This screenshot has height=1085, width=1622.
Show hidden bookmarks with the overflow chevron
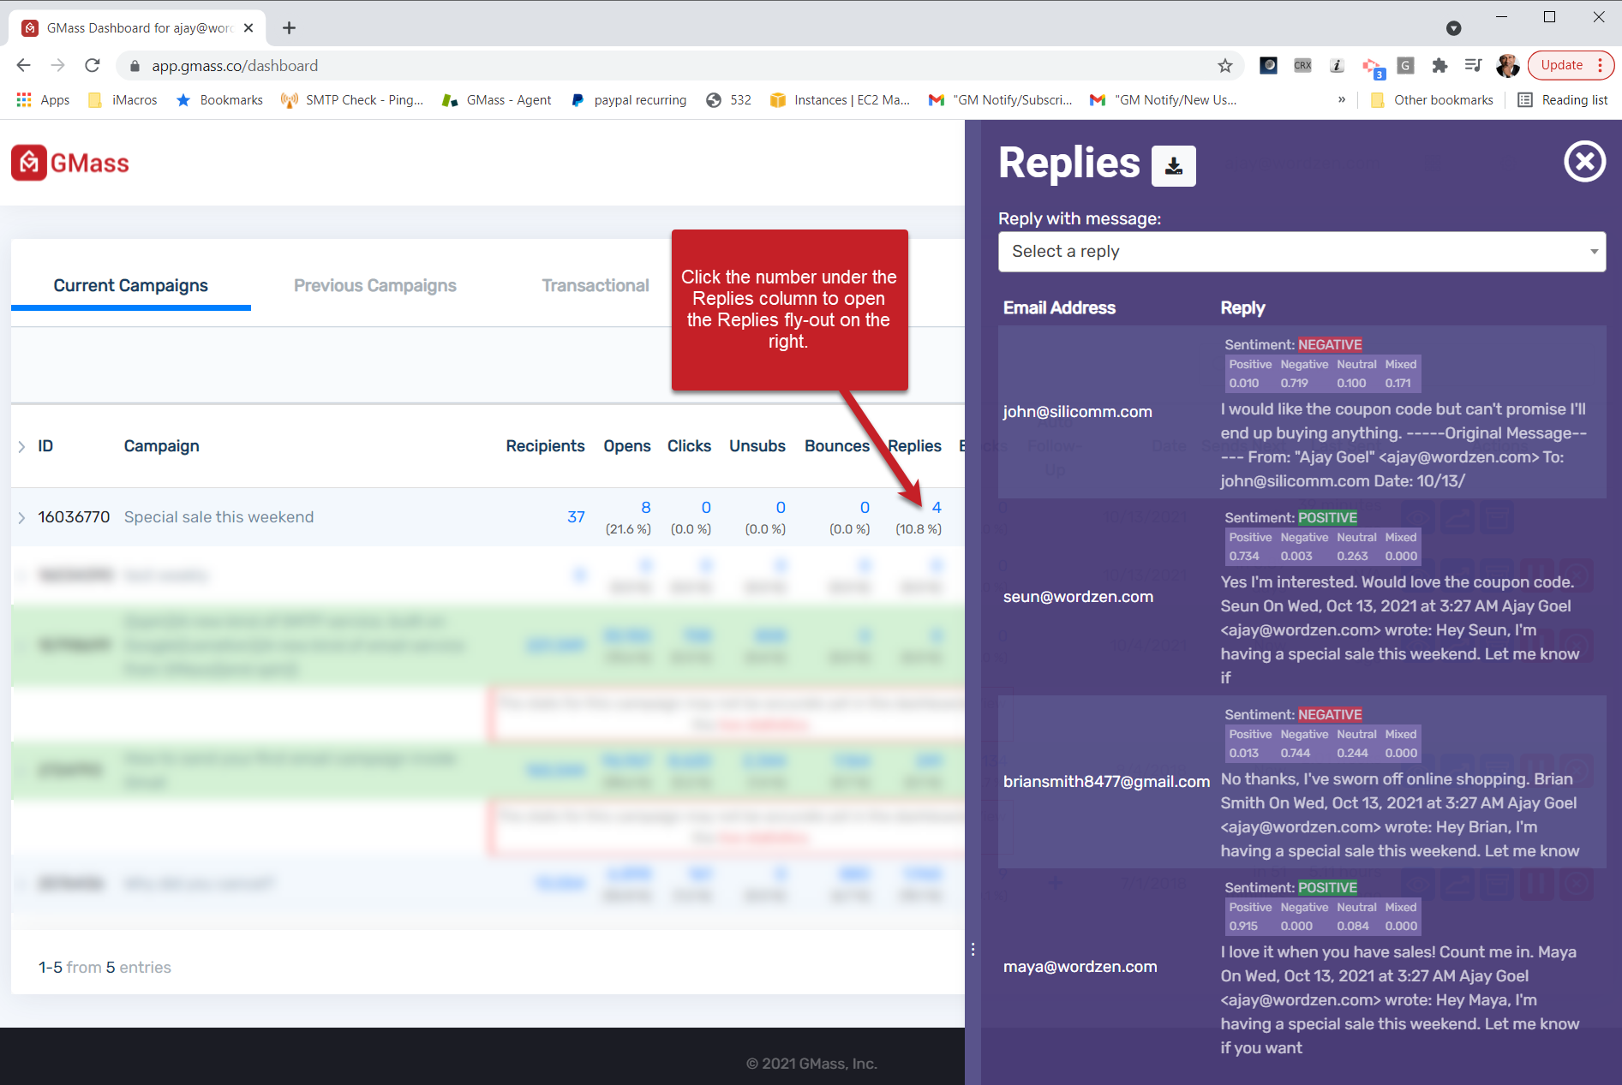(x=1342, y=100)
